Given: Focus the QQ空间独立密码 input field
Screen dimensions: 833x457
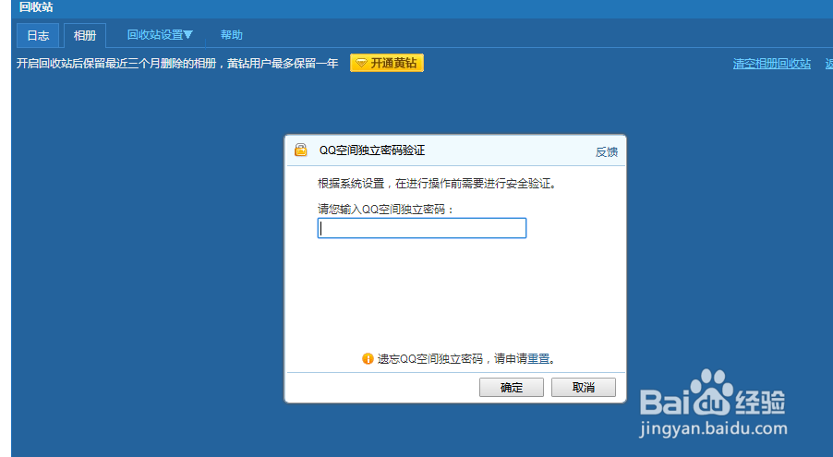Looking at the screenshot, I should pos(422,228).
